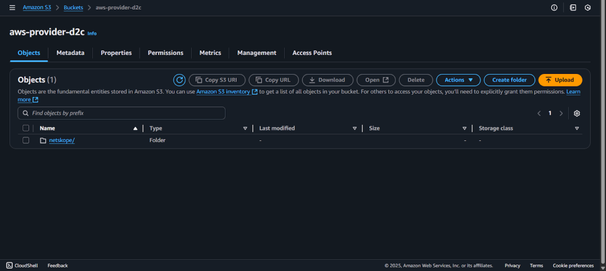Go to previous page of objects
The width and height of the screenshot is (606, 271).
539,113
